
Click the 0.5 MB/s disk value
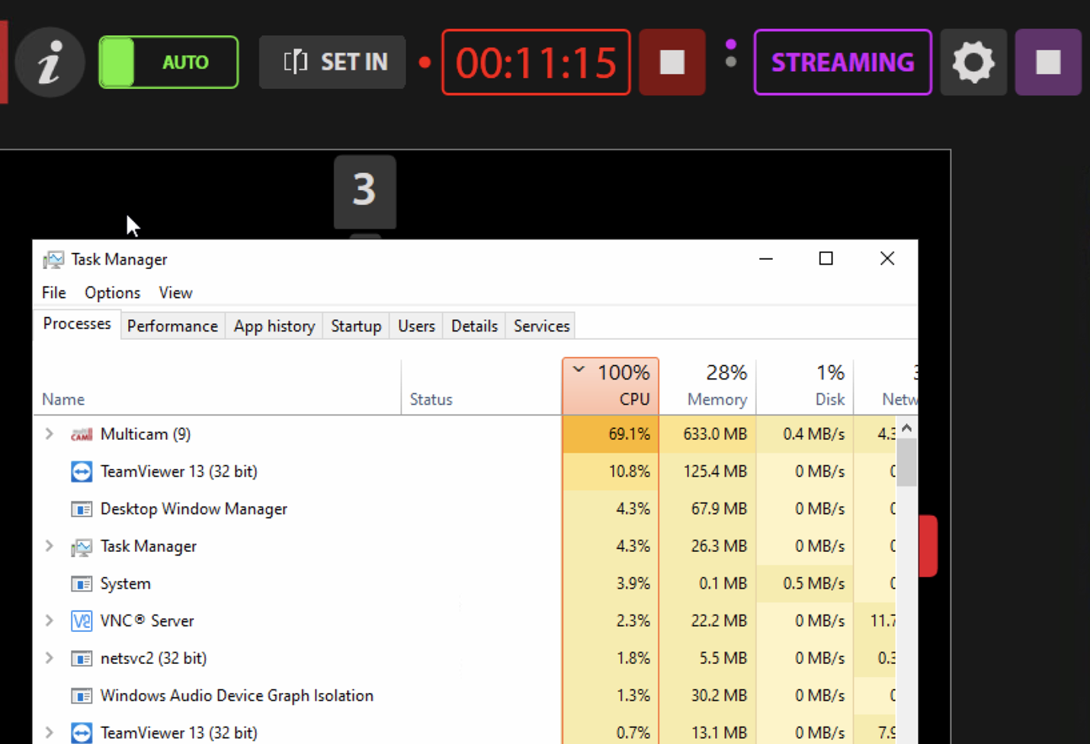point(814,583)
